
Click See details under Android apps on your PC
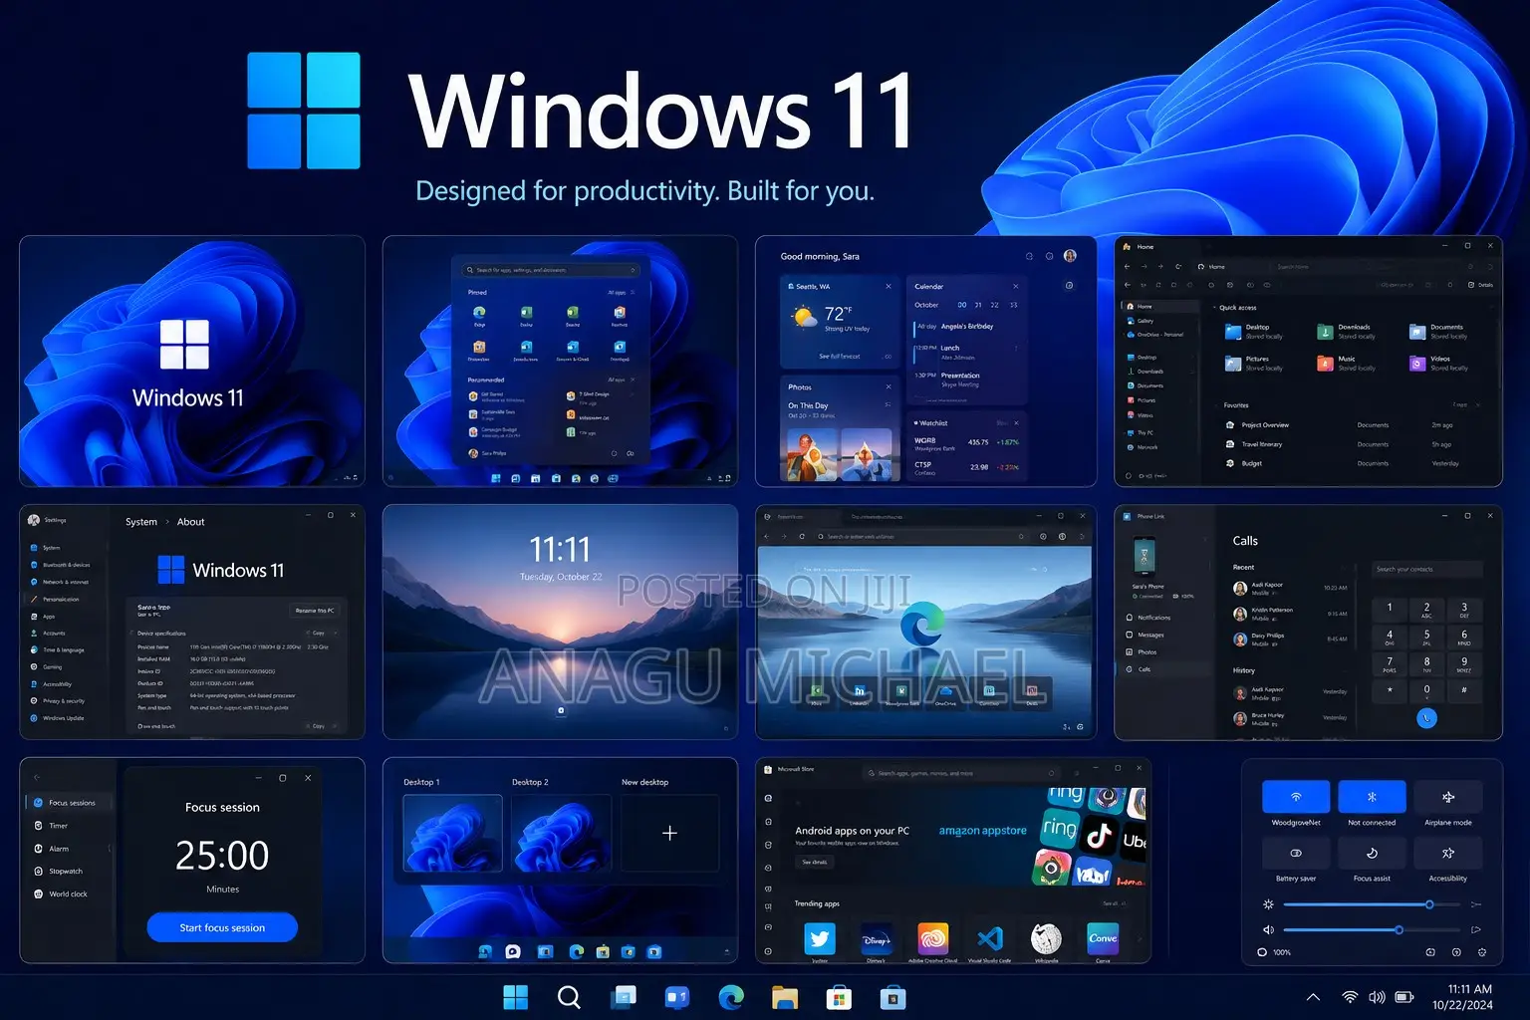(x=814, y=862)
